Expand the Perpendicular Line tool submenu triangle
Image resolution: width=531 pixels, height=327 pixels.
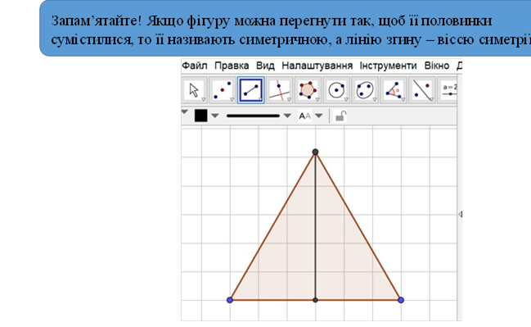(289, 99)
